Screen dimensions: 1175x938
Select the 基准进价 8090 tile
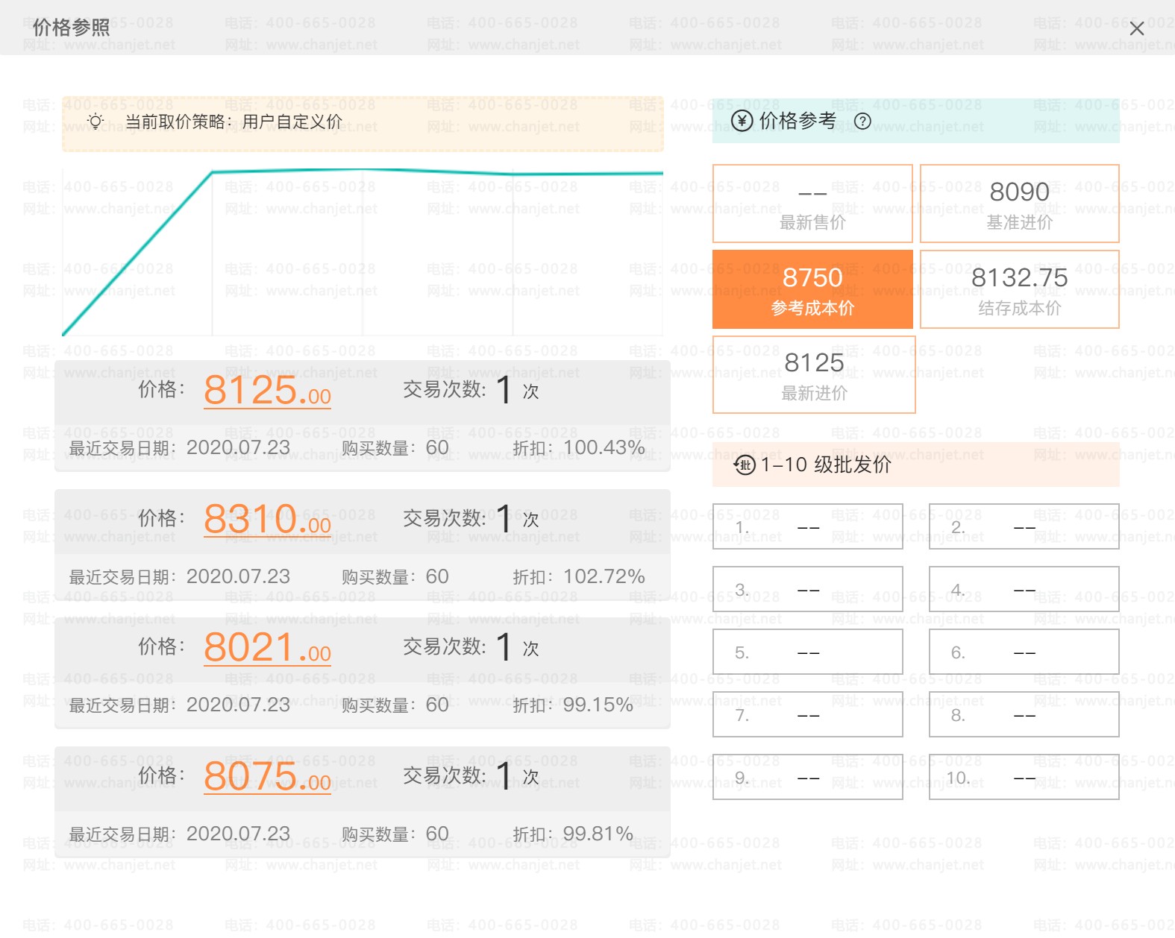[x=1019, y=204]
